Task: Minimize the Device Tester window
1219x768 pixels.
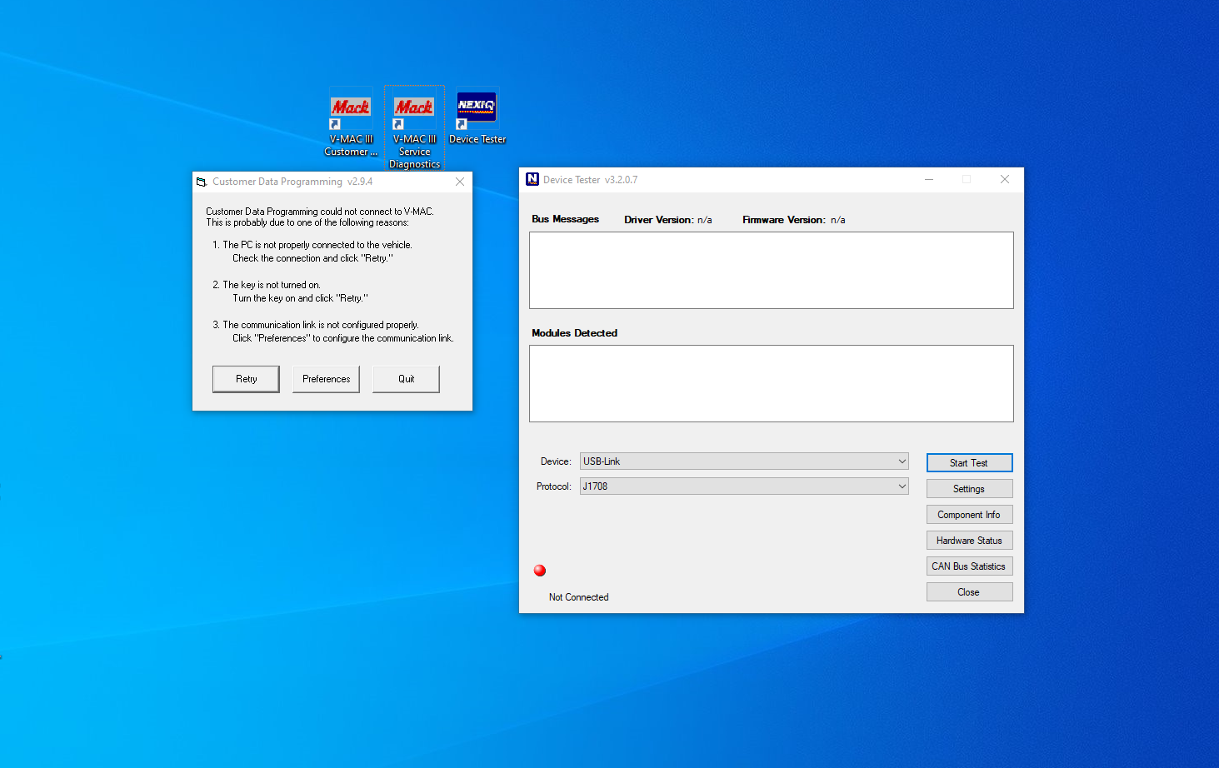Action: point(928,179)
